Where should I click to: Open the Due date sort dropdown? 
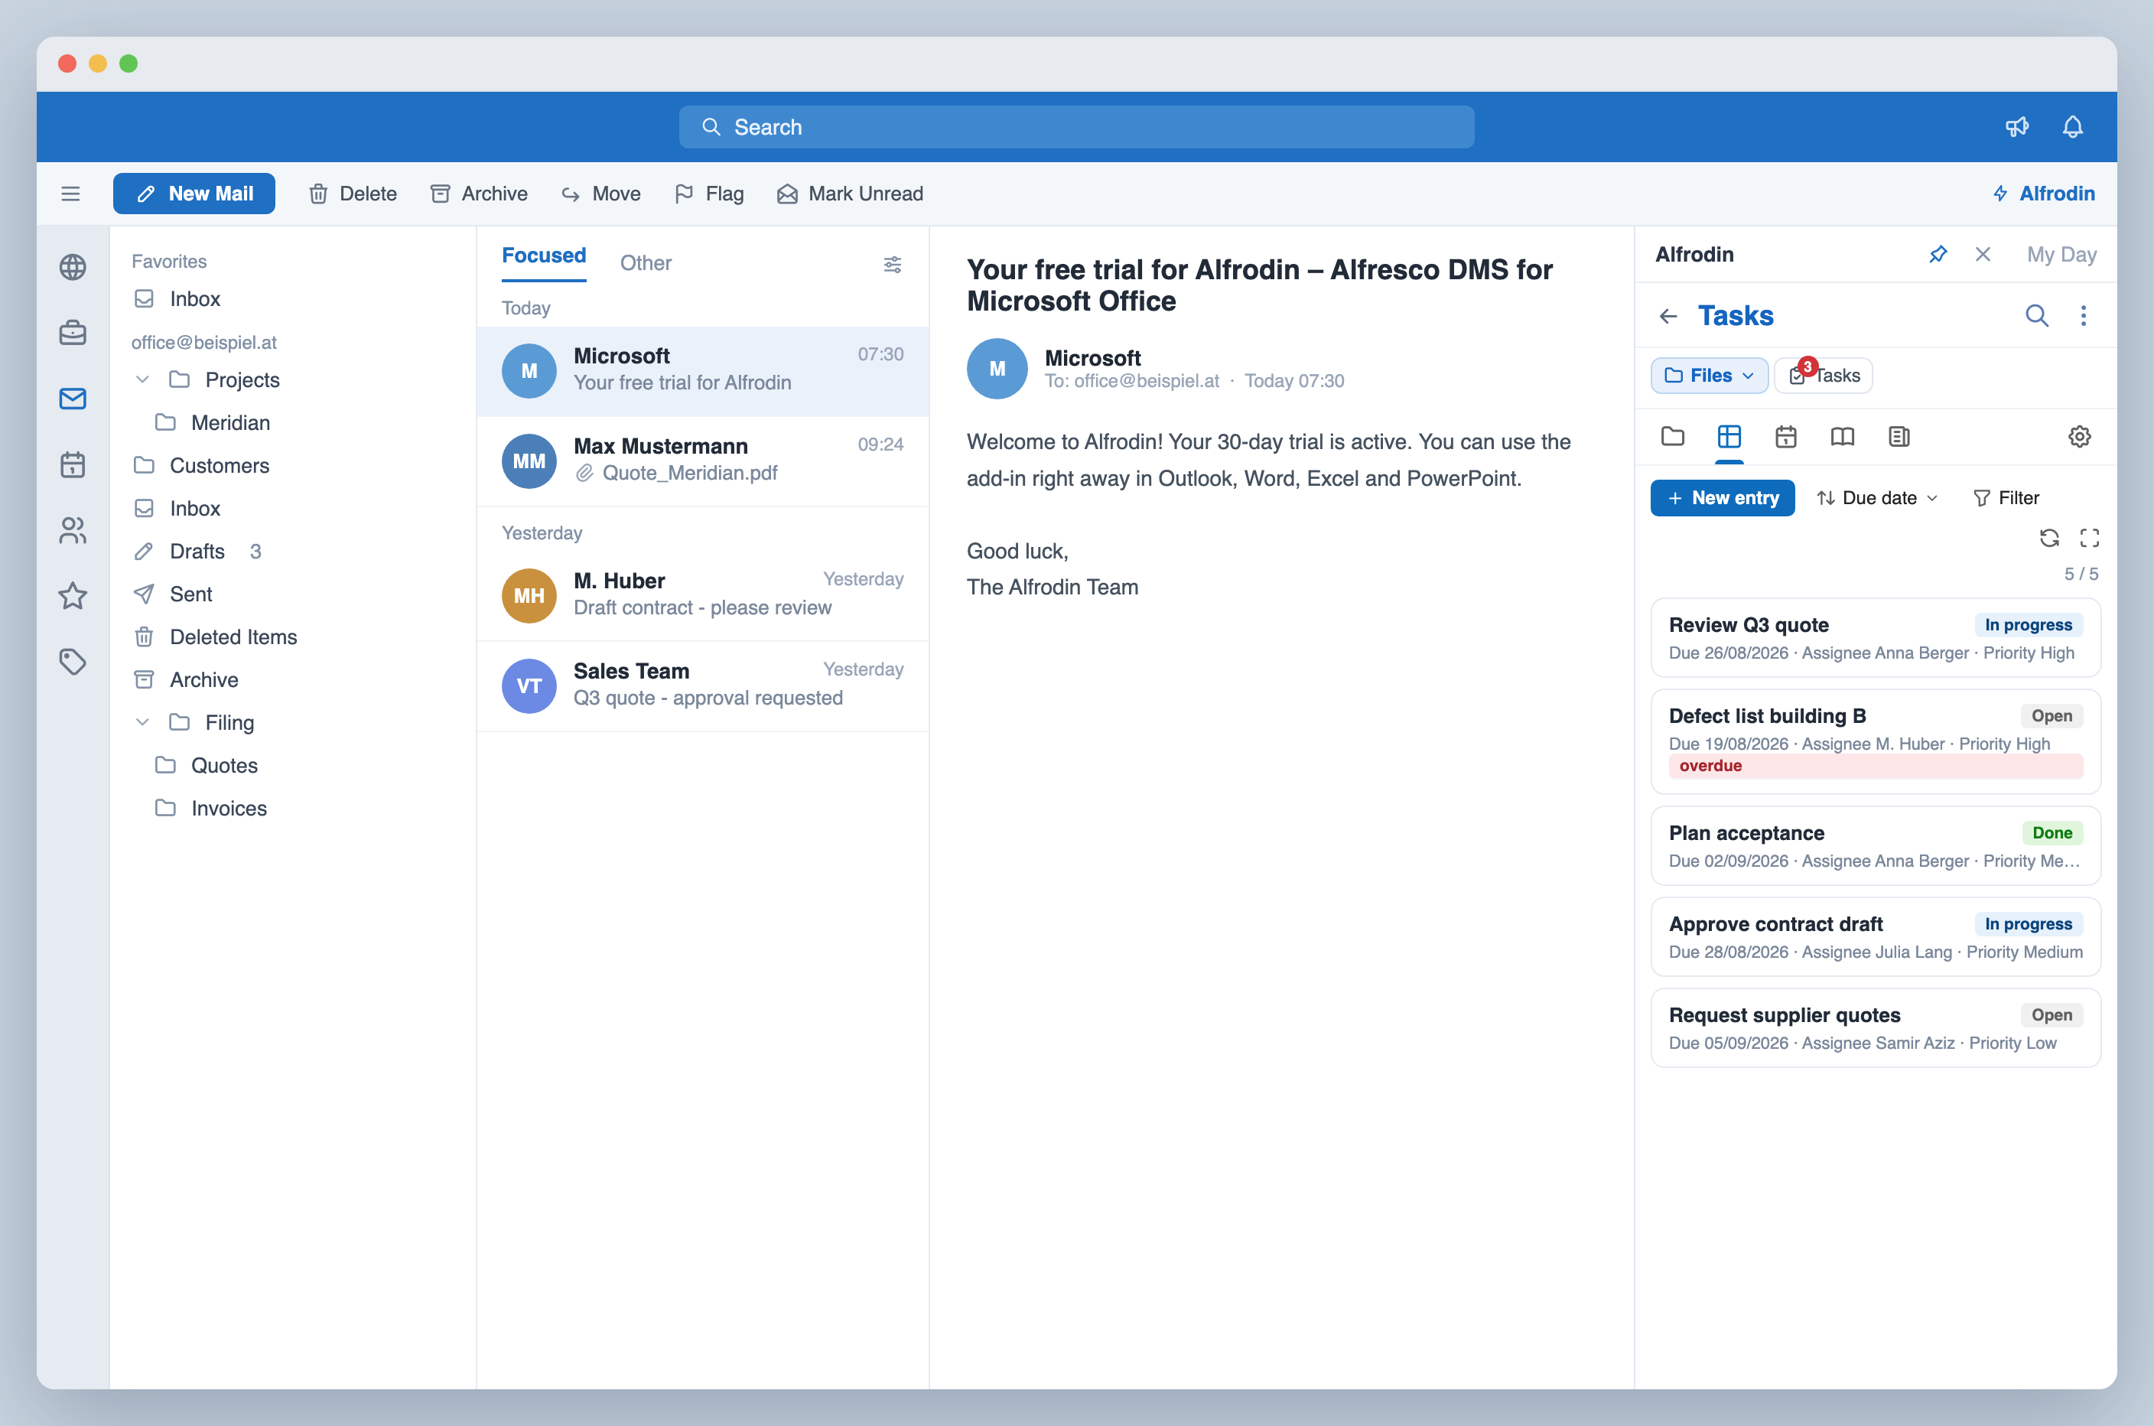(1878, 498)
